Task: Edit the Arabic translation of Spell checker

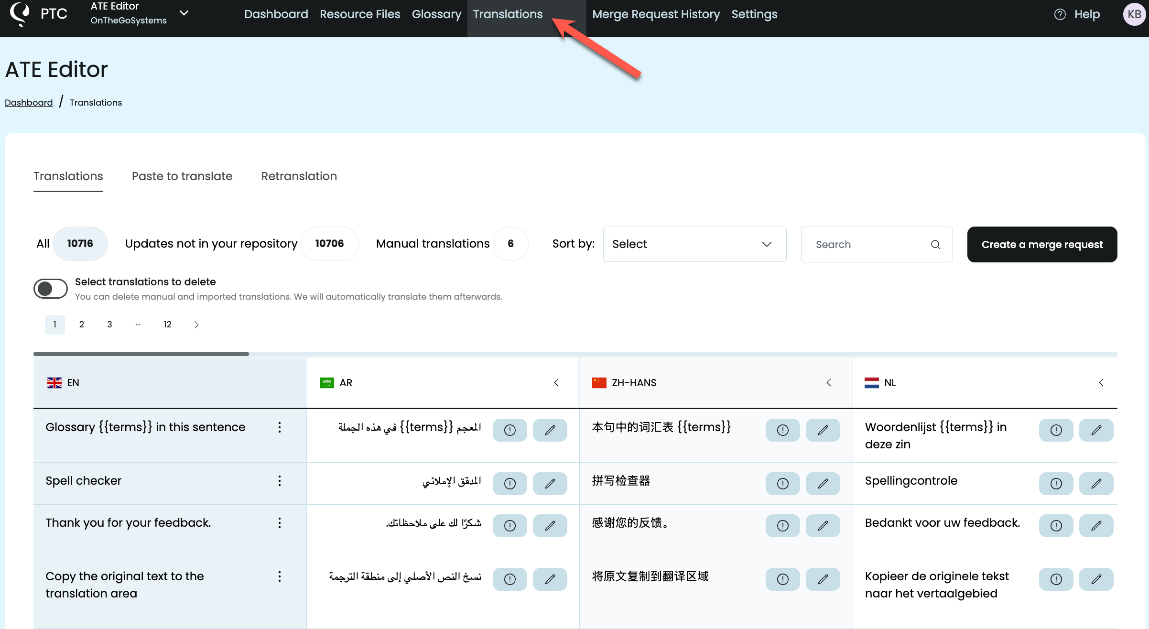Action: [550, 483]
